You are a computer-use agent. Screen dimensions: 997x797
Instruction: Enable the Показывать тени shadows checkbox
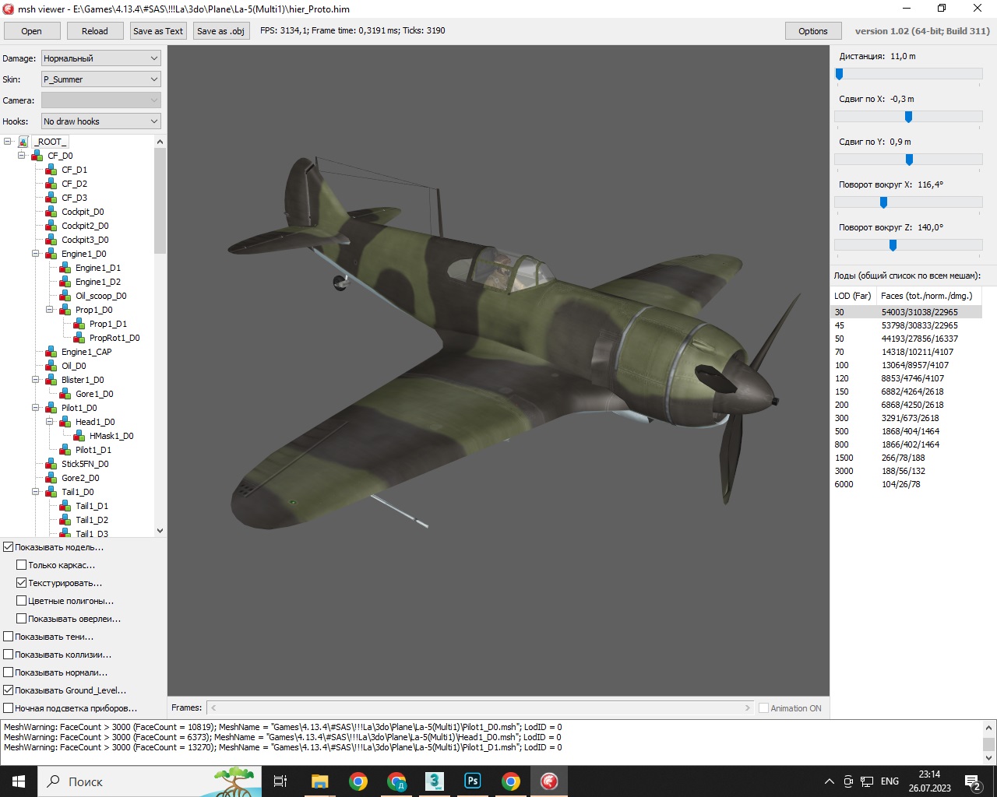[x=9, y=637]
